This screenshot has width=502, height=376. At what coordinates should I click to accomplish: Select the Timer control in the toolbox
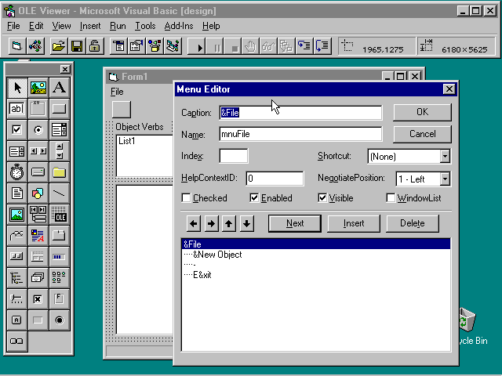pyautogui.click(x=16, y=172)
